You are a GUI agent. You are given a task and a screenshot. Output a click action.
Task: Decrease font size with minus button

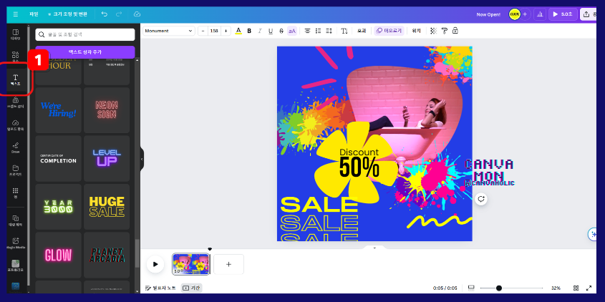point(203,31)
